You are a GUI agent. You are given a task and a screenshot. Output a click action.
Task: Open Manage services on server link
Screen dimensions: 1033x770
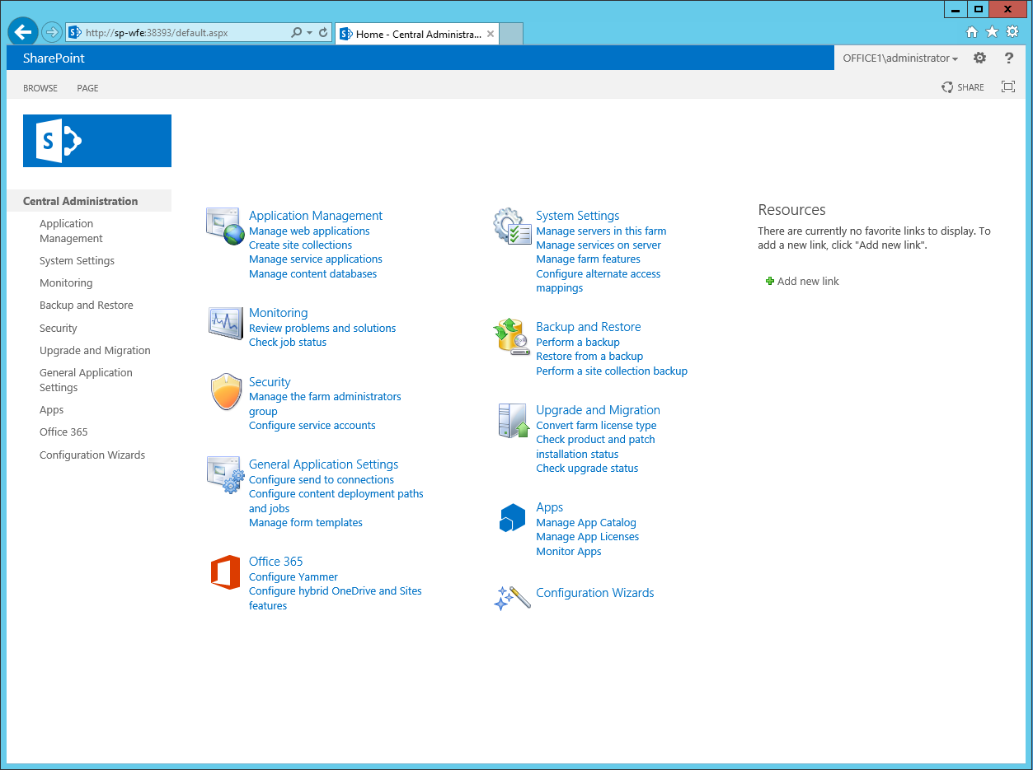tap(599, 245)
